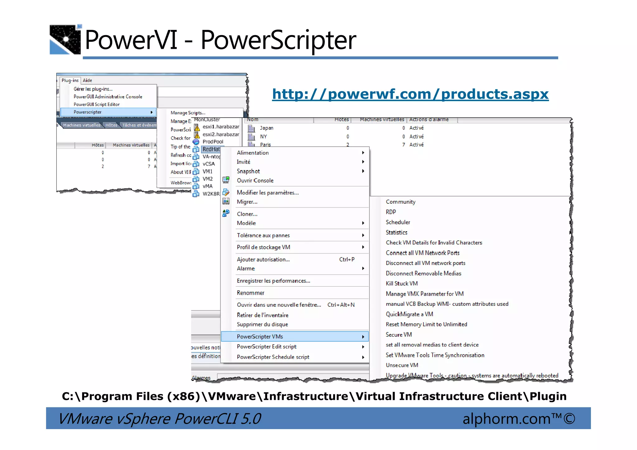The image size is (637, 450).
Task: Expand the Snapshot submenu arrow
Action: (363, 171)
